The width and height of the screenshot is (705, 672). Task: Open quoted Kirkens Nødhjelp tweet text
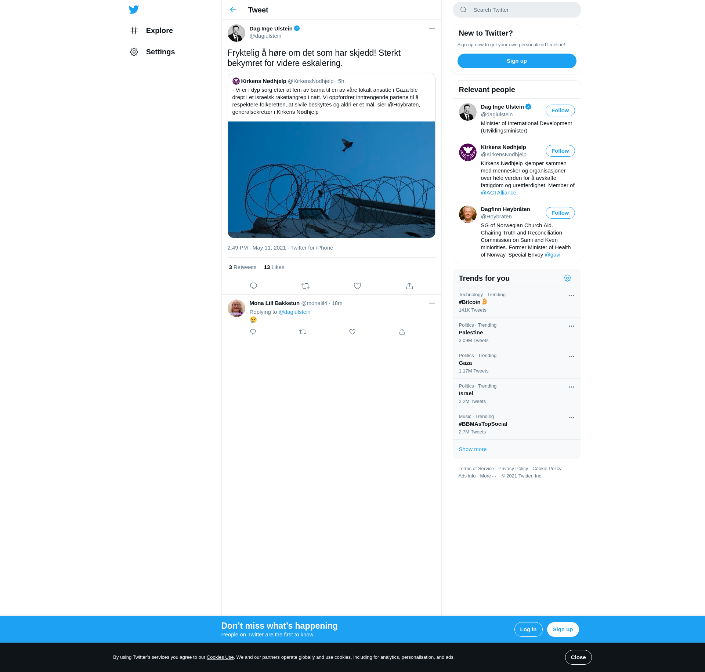[327, 101]
